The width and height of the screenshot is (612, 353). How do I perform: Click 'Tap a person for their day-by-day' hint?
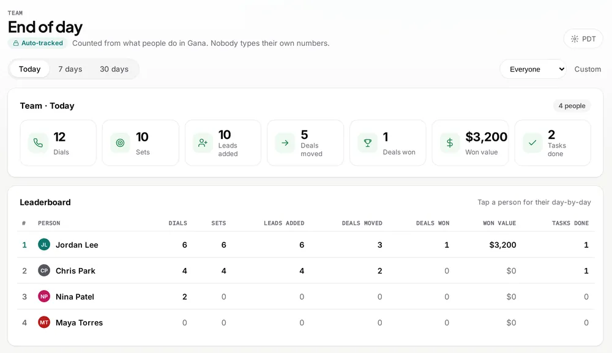tap(534, 202)
